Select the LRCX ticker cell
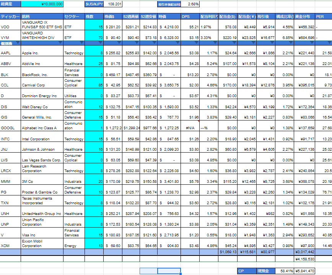 [x=10, y=169]
